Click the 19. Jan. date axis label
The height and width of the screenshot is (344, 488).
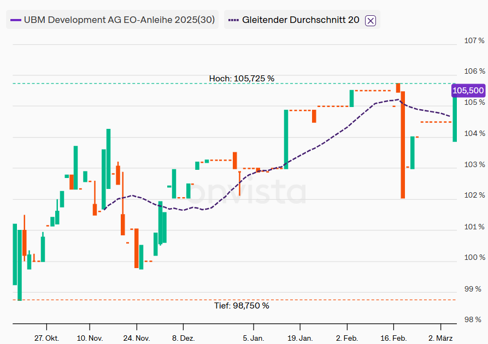[x=300, y=338]
